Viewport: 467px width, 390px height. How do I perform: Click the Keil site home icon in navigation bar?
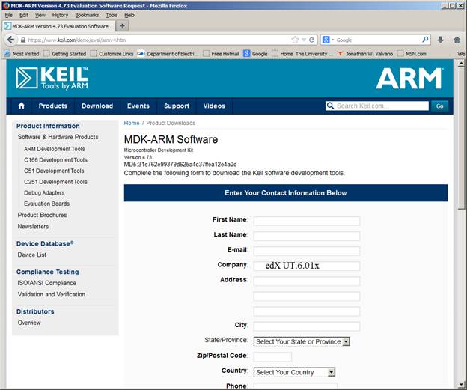click(22, 106)
